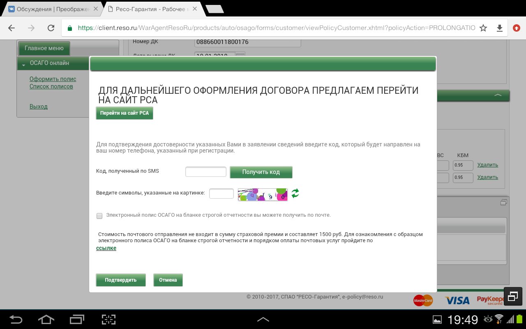
Task: Click the Отмена button
Action: coord(168,280)
